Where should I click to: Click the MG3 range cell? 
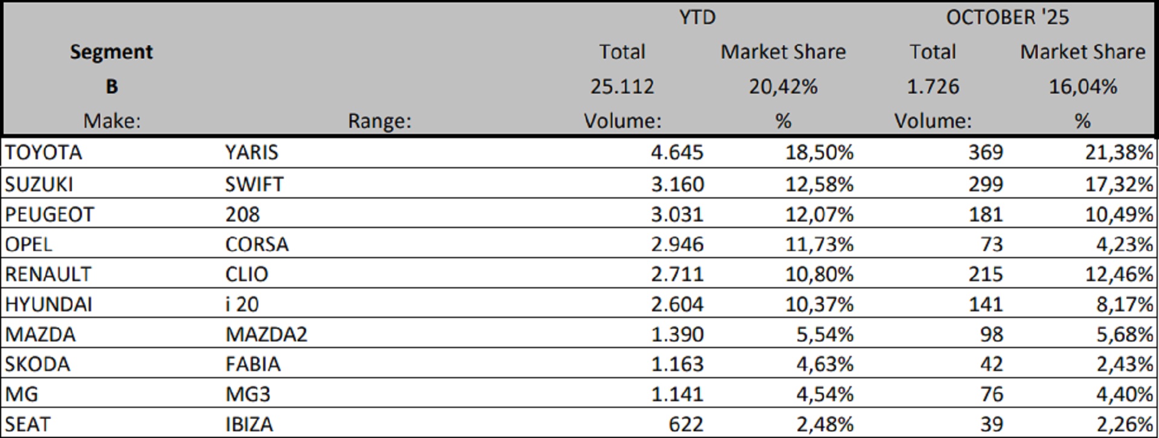[247, 395]
